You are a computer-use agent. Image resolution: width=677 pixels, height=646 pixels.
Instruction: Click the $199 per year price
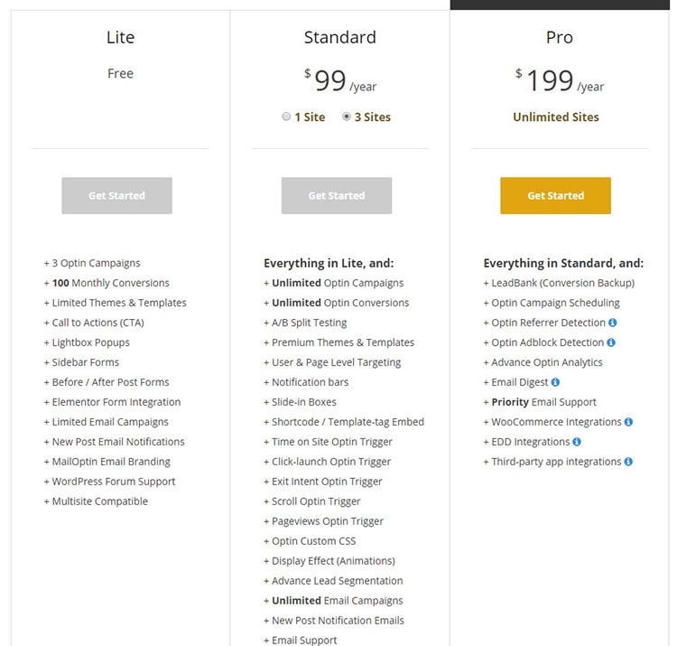pos(560,81)
